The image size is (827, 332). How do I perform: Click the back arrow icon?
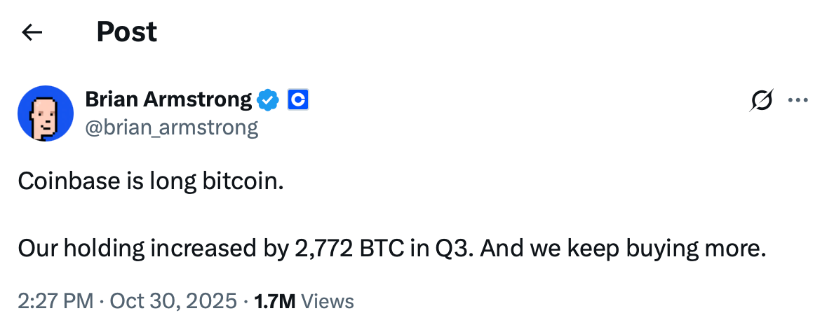tap(32, 32)
